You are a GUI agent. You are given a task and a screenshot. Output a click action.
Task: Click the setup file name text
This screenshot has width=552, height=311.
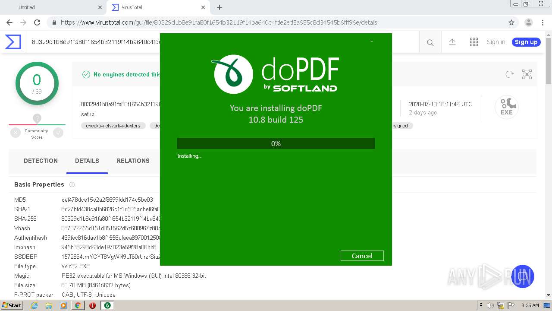tap(88, 114)
